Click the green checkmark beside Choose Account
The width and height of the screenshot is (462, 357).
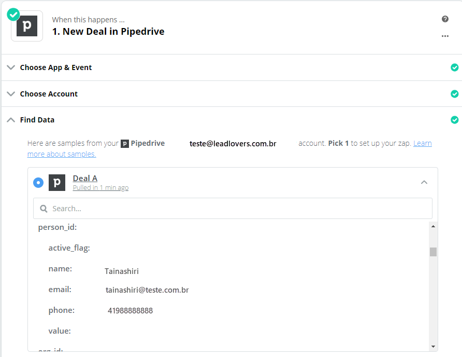pos(454,94)
